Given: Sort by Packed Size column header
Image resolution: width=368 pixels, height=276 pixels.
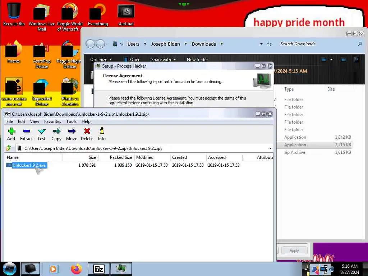Looking at the screenshot, I should tap(117, 157).
